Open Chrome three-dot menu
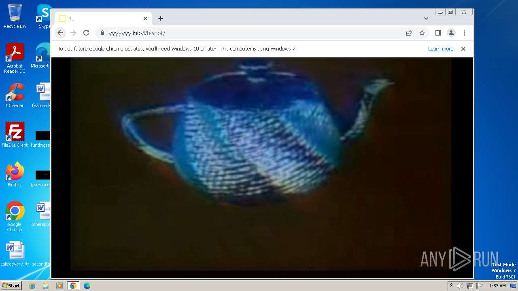Screen dimensions: 518x291 464,33
